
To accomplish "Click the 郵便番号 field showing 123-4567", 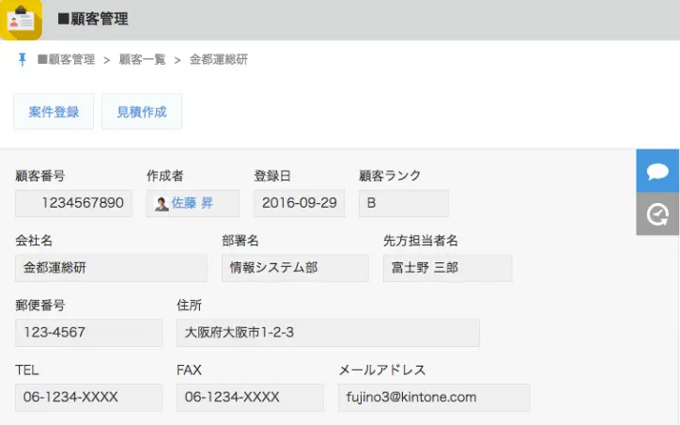I will [x=88, y=333].
